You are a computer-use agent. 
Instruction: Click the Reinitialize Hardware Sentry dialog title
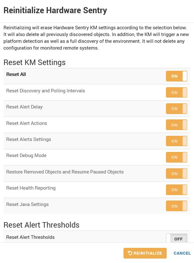[55, 11]
